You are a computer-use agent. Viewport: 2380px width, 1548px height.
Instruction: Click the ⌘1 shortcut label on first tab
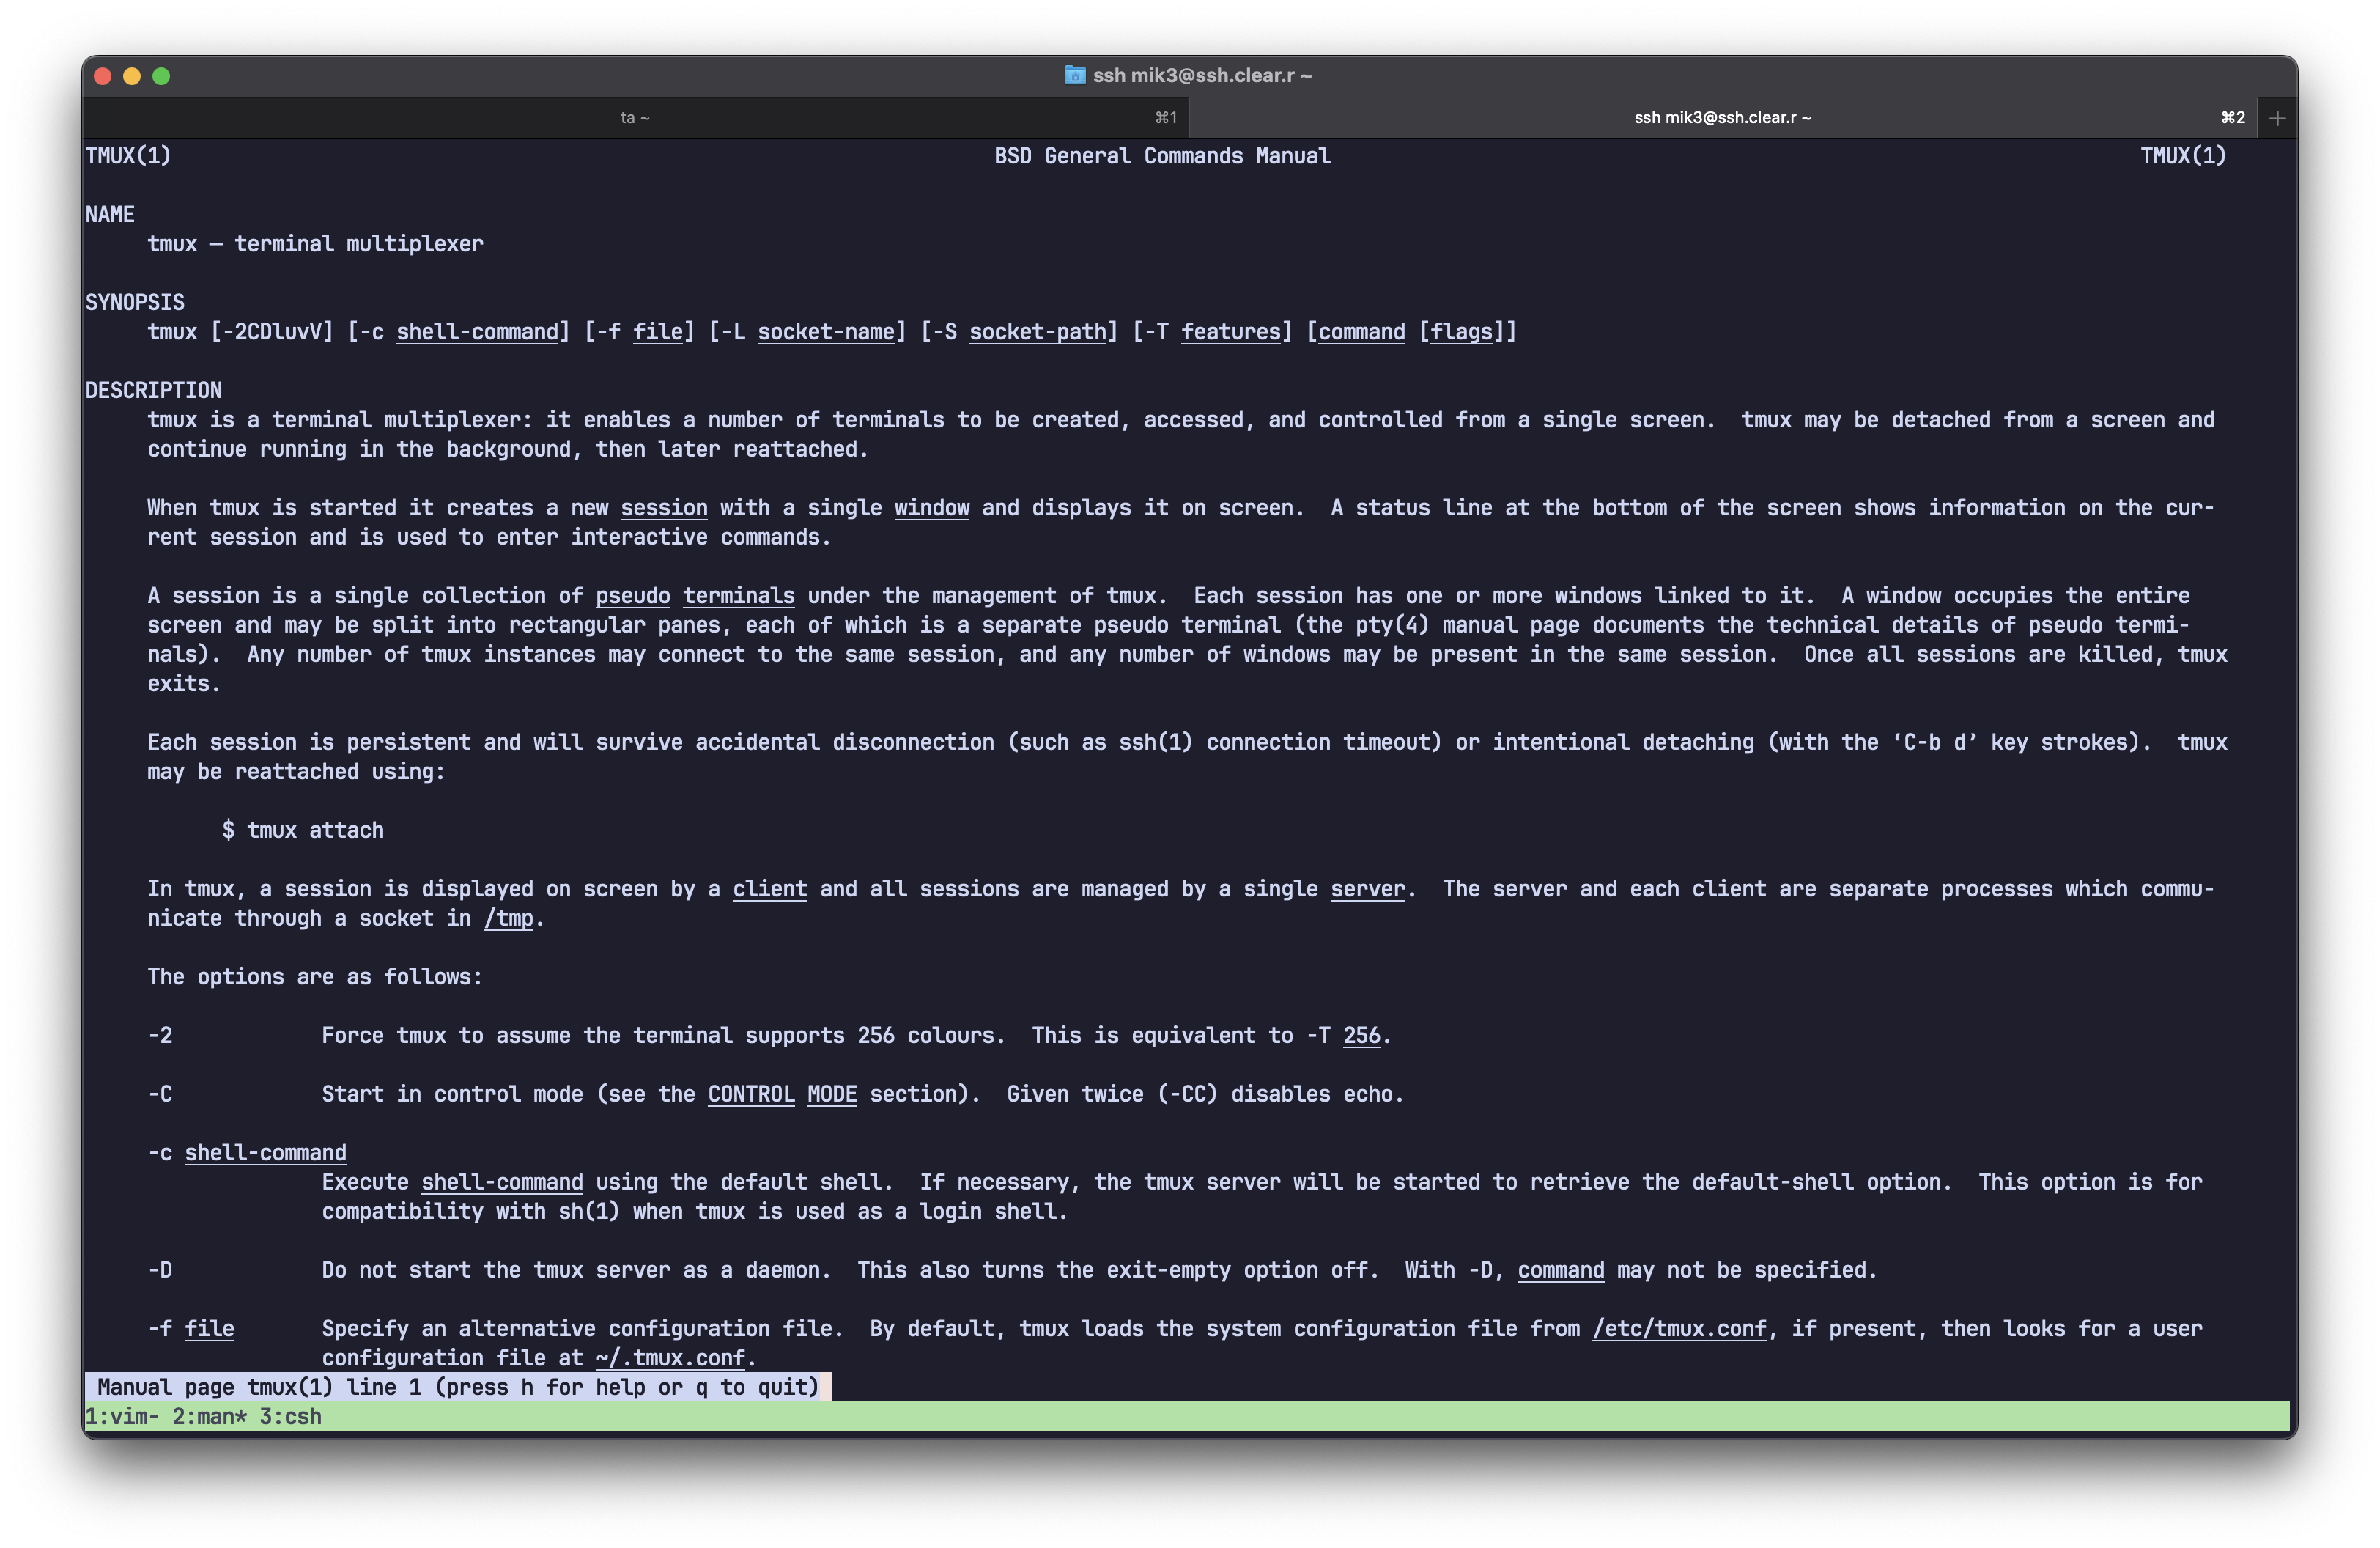(x=1166, y=118)
